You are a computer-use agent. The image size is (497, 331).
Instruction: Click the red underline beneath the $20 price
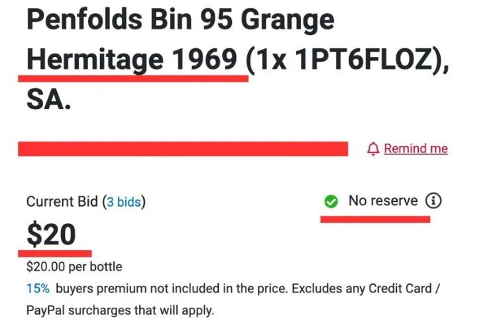click(55, 252)
